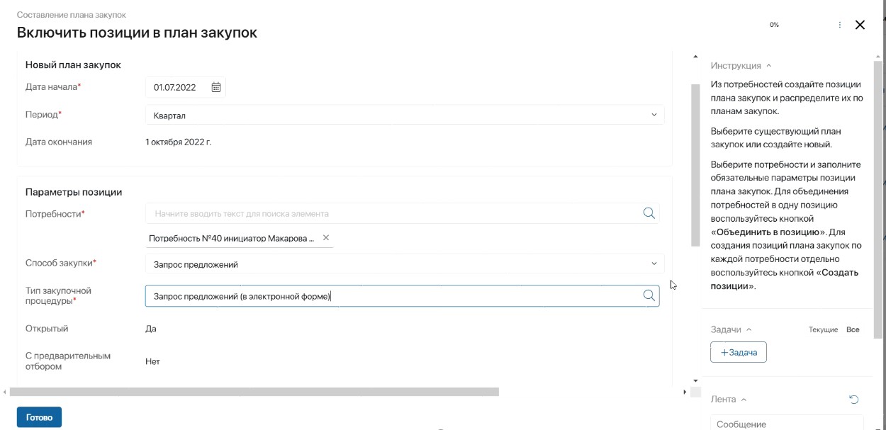Add a new task with +Задача

point(738,352)
